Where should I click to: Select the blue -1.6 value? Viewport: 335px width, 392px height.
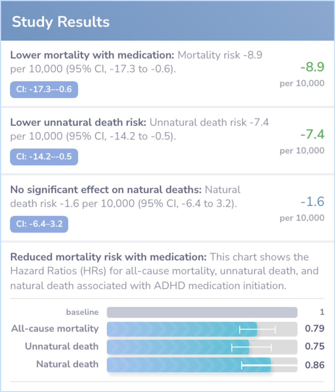(312, 202)
